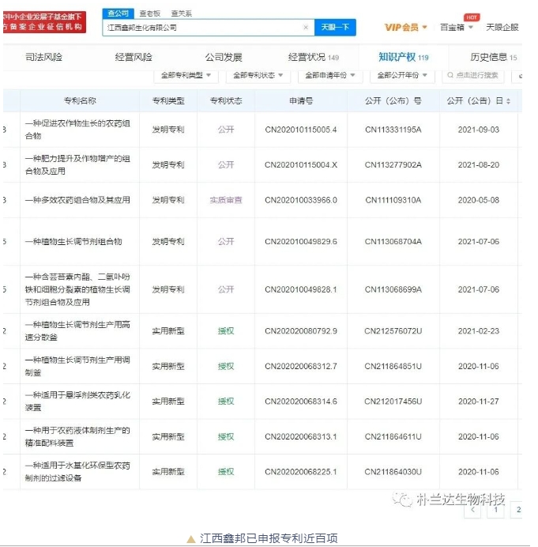The image size is (538, 547).
Task: Click publication number CN211864611U
Action: (393, 437)
